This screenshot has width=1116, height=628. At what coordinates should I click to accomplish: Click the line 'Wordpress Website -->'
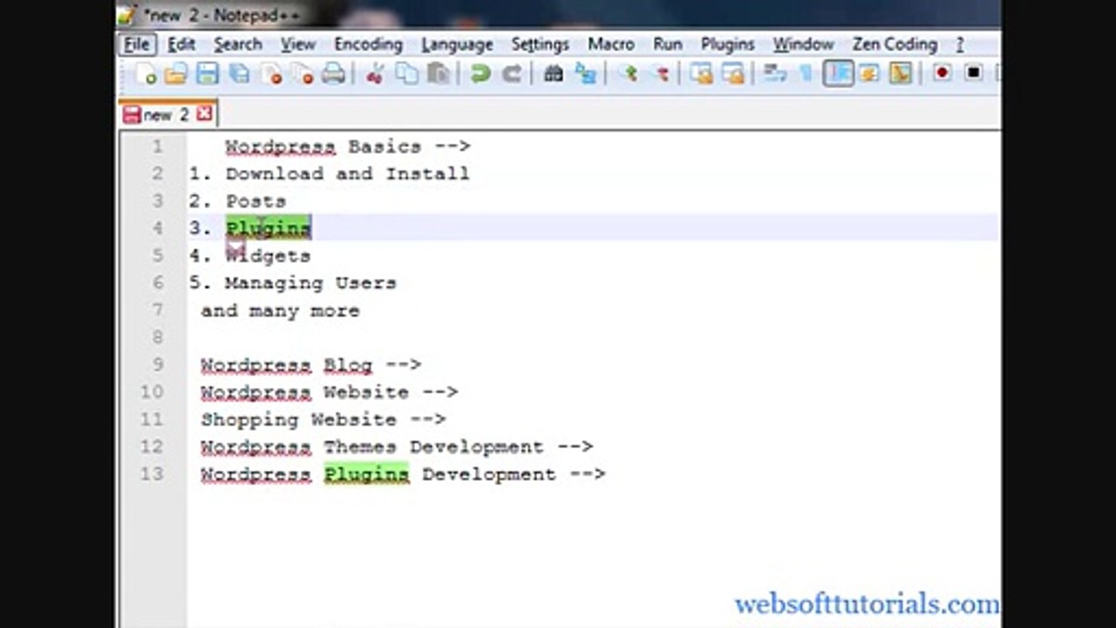pyautogui.click(x=330, y=392)
